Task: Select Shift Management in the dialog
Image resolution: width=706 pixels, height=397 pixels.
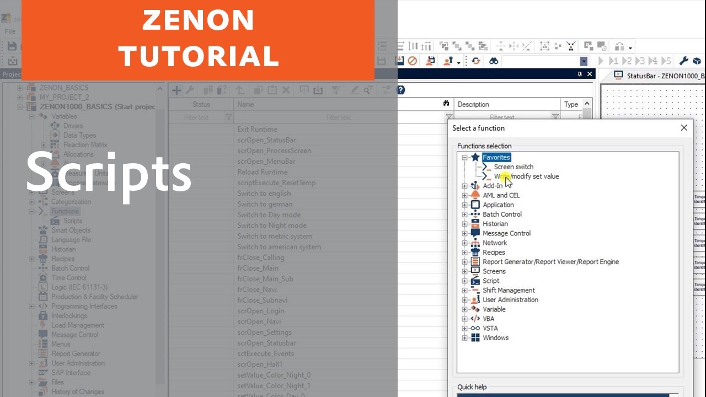Action: click(509, 290)
